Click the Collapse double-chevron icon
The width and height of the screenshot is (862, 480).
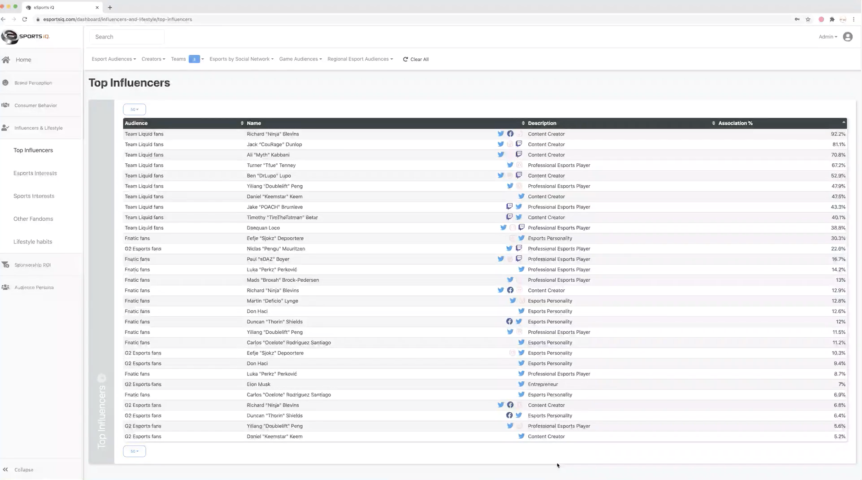point(5,470)
